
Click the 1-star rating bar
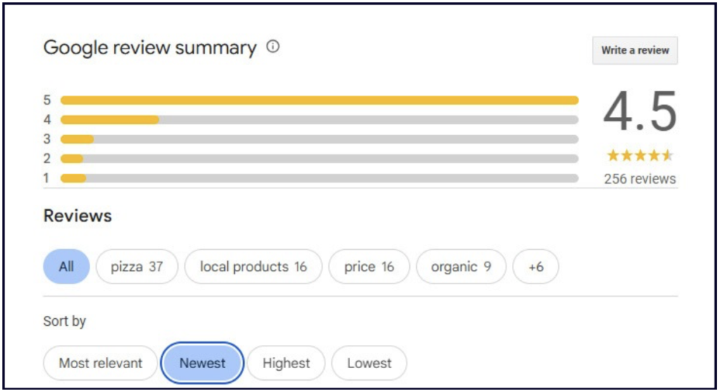[x=319, y=178]
